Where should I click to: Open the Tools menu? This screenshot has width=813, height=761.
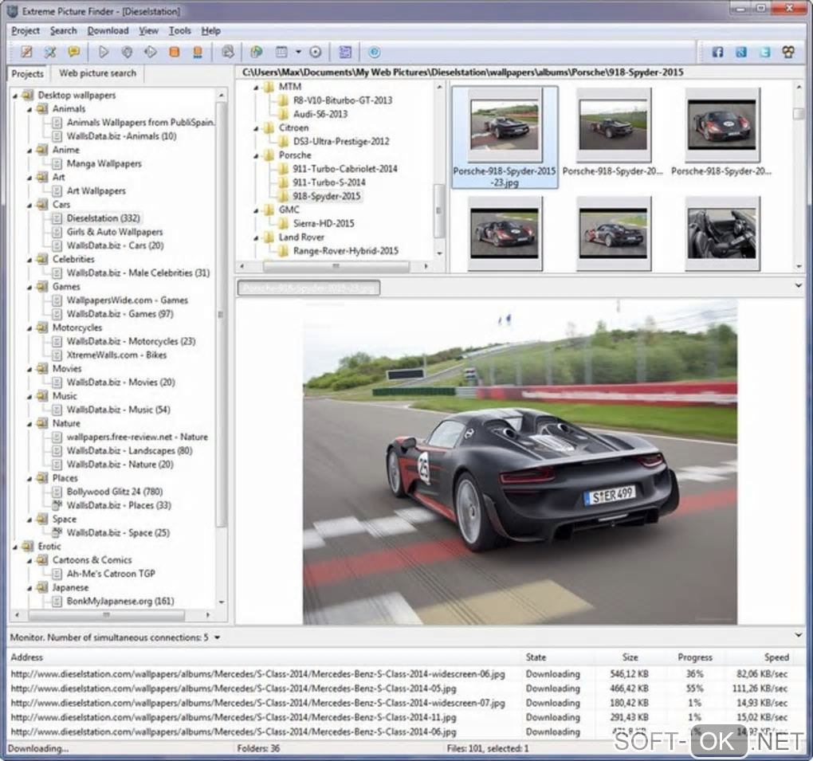[179, 31]
